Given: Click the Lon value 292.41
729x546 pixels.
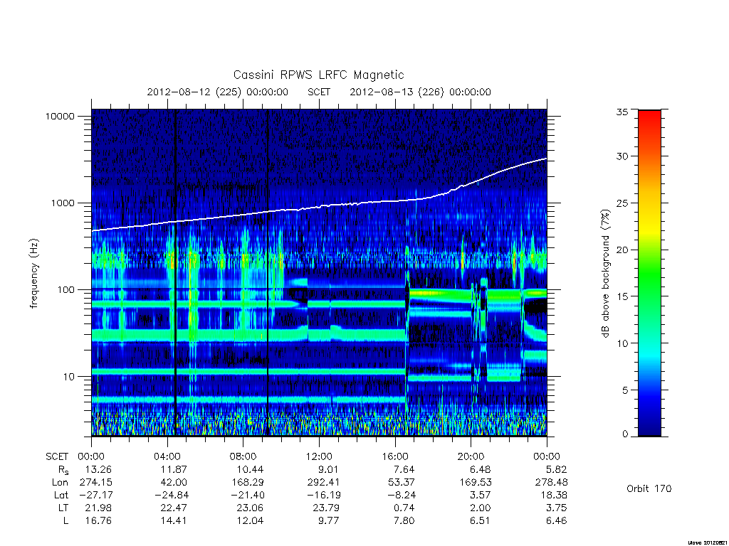Looking at the screenshot, I should pos(323,483).
